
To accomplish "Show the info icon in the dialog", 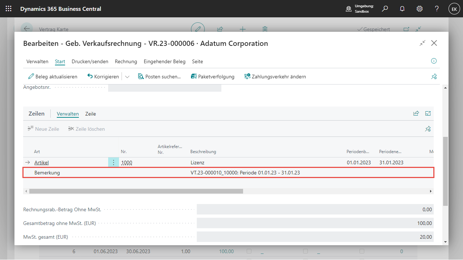I will point(434,61).
